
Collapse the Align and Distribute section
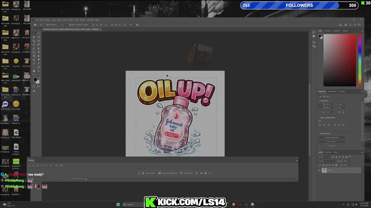(x=319, y=118)
